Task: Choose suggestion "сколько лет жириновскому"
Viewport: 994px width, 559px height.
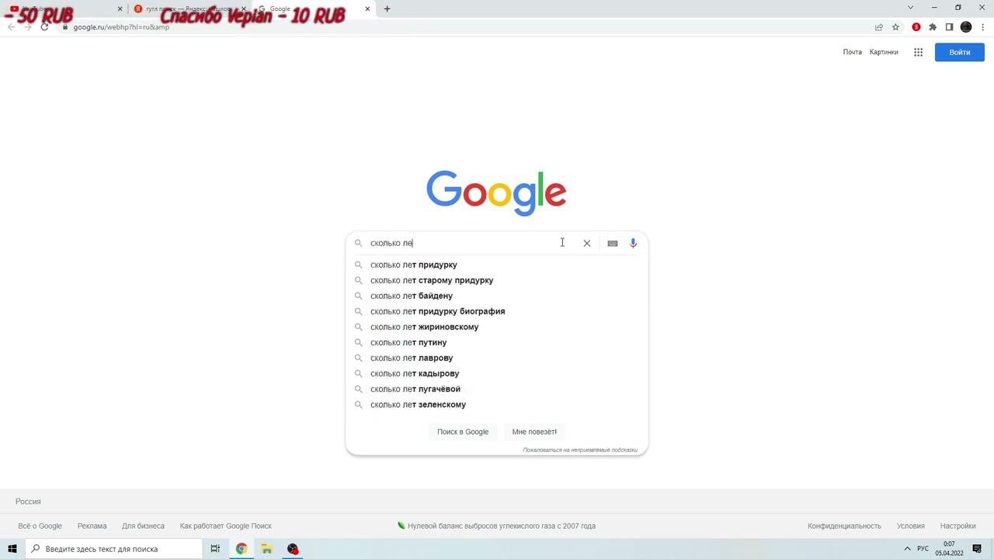Action: 497,327
